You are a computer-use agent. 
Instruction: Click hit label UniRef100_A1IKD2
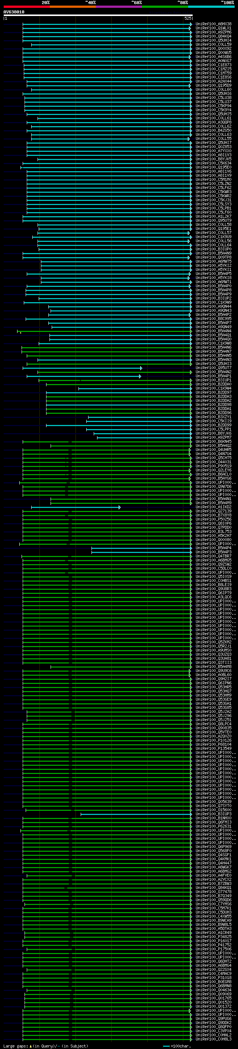coord(213,508)
